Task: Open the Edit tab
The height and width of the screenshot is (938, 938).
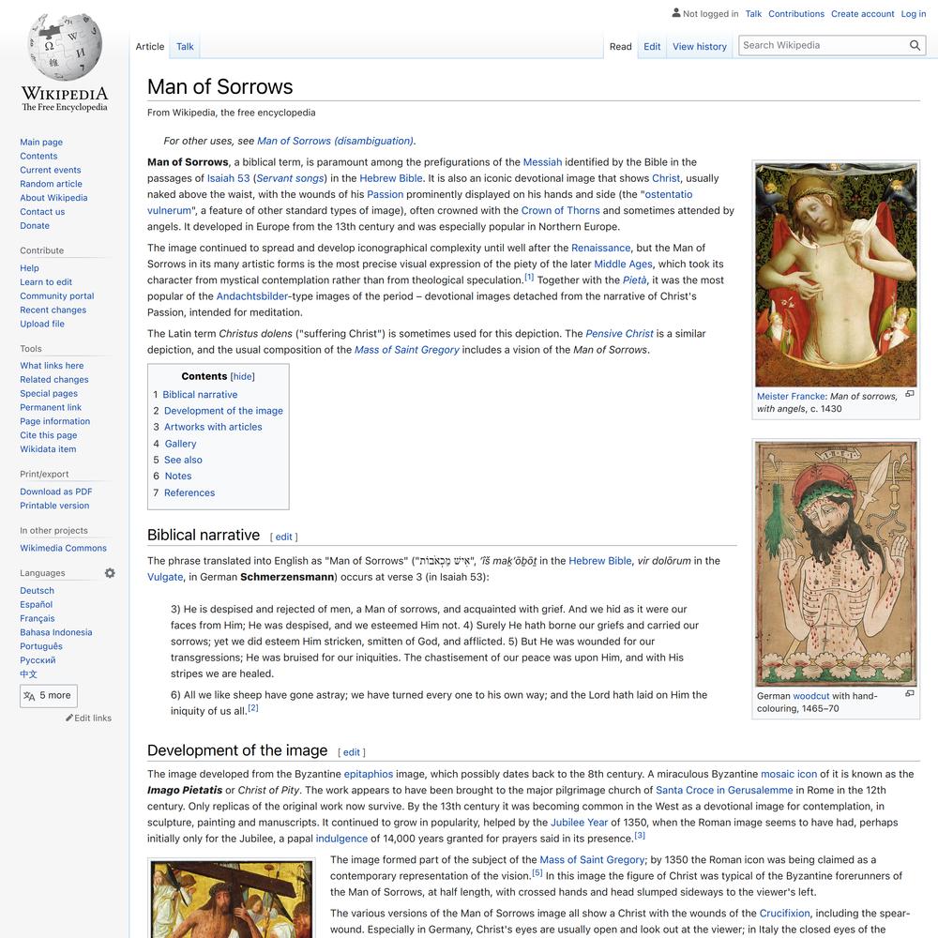Action: (652, 47)
